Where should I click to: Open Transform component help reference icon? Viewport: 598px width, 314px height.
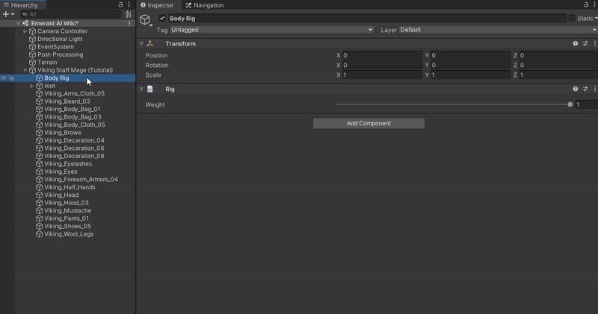point(576,44)
